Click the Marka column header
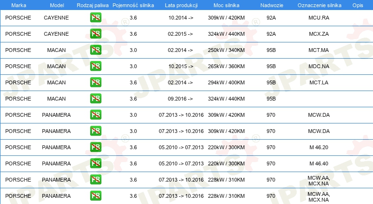 pyautogui.click(x=19, y=5)
